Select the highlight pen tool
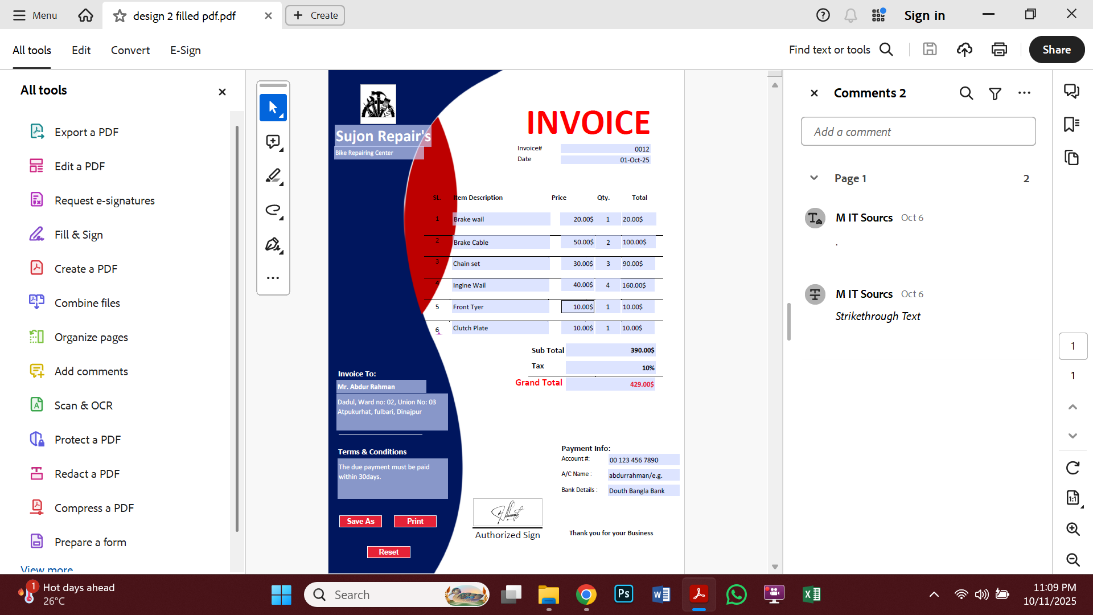 tap(273, 175)
